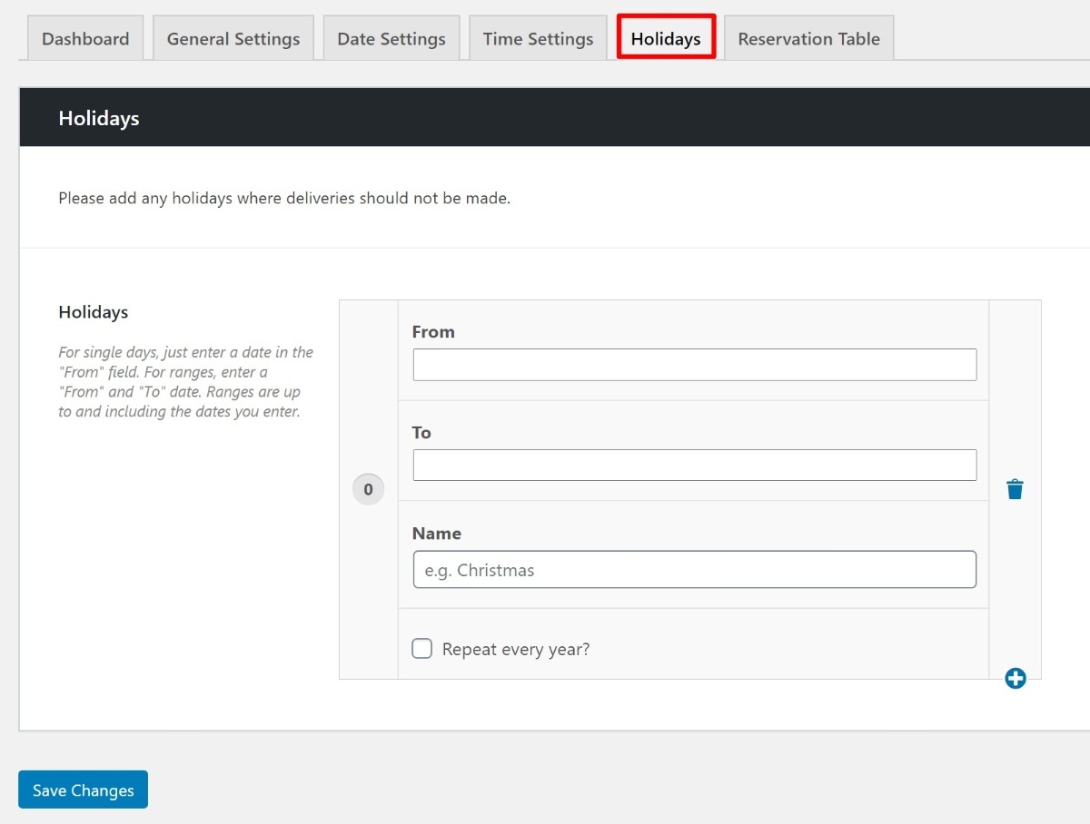Select the row number 0 handle
Image resolution: width=1090 pixels, height=824 pixels.
coord(368,490)
